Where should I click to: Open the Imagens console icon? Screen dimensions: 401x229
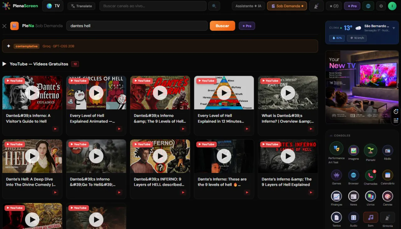[x=353, y=150]
